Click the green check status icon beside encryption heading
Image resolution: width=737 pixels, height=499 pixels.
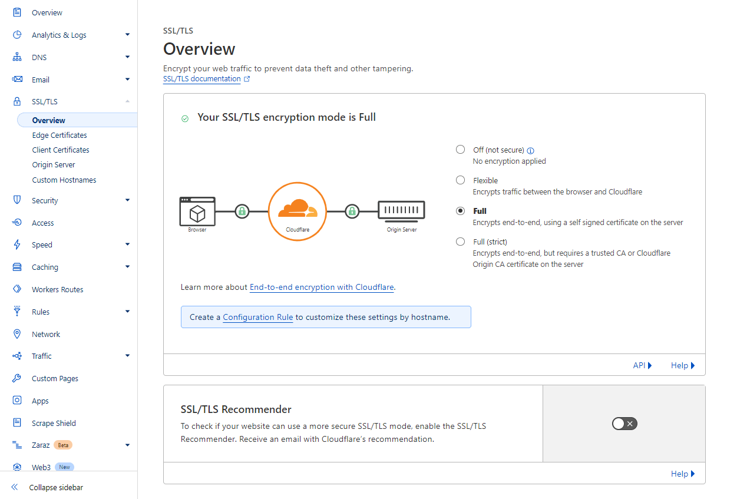point(185,118)
